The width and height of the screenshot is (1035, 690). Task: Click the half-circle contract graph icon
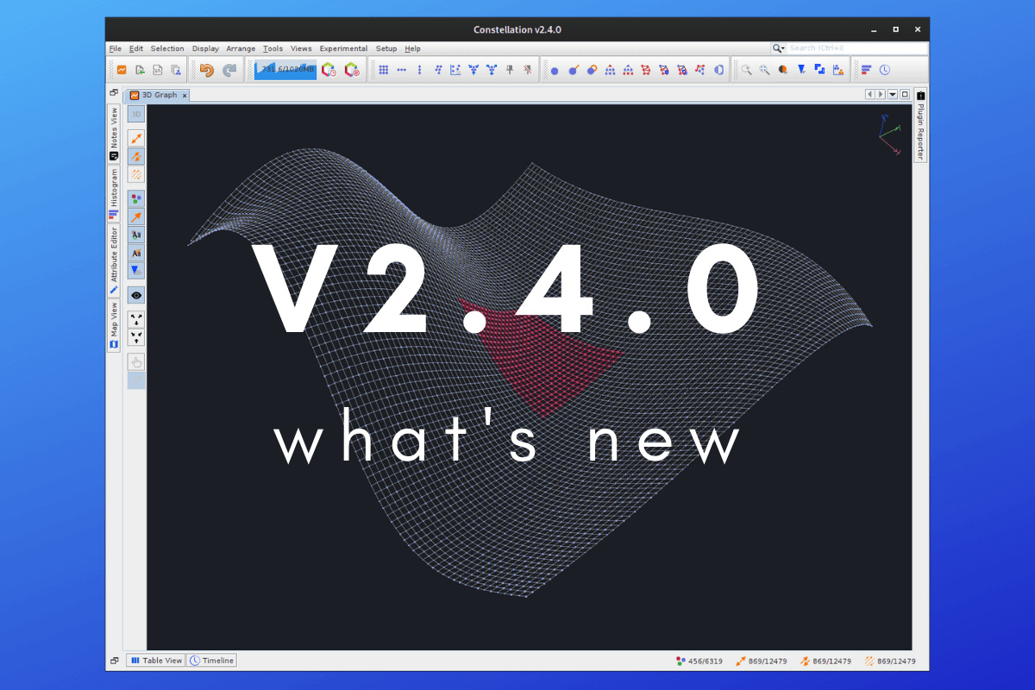[x=718, y=71]
